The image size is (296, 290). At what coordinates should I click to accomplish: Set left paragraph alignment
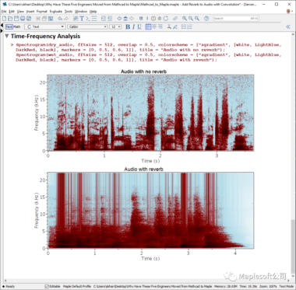[148, 26]
